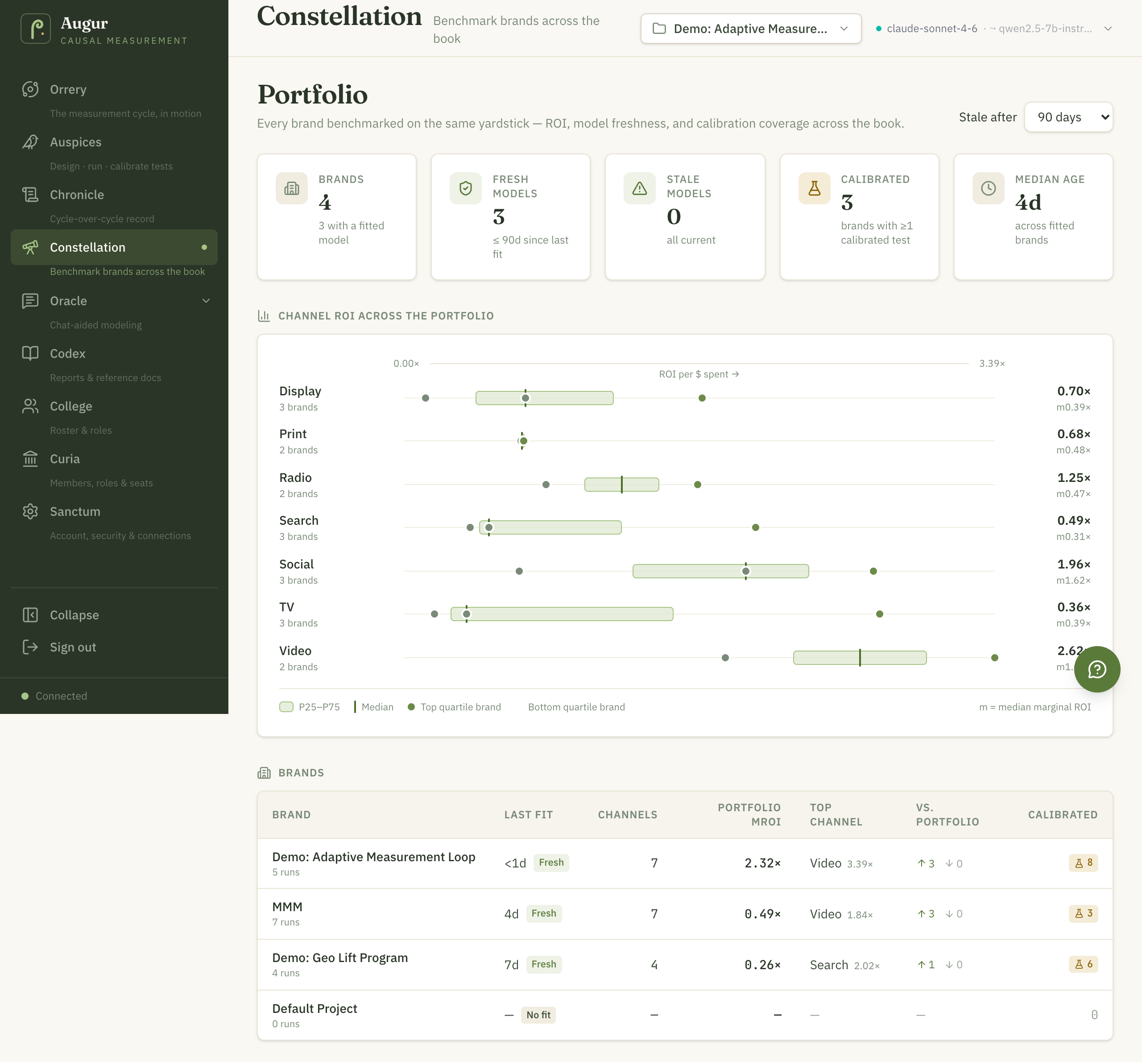Open the Default Project brand row

685,1015
